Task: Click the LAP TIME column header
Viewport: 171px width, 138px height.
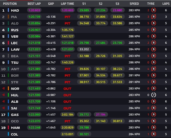Action: [x=67, y=4]
